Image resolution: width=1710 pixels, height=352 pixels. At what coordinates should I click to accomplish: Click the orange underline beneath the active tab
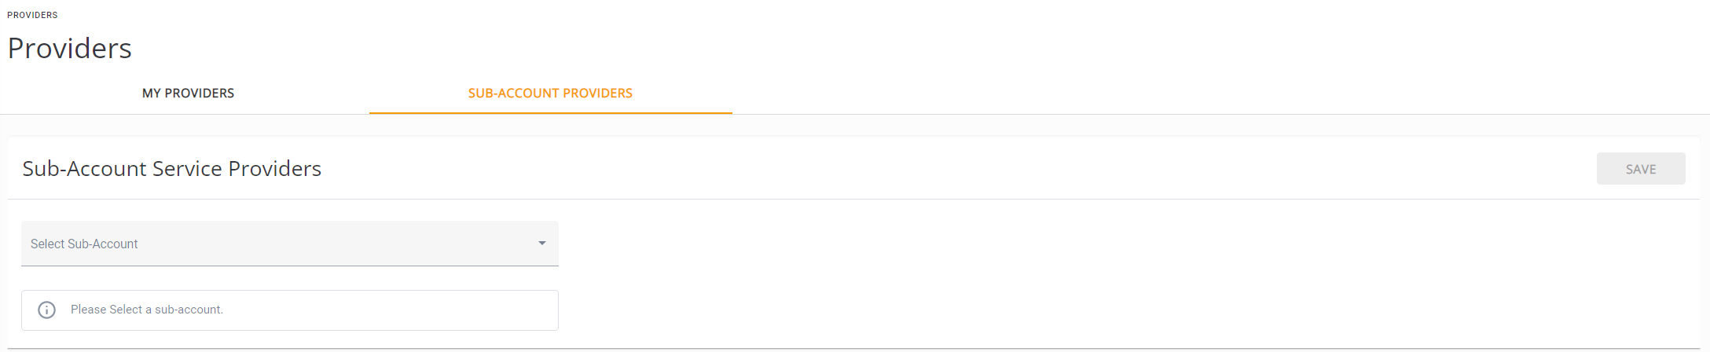click(x=550, y=113)
